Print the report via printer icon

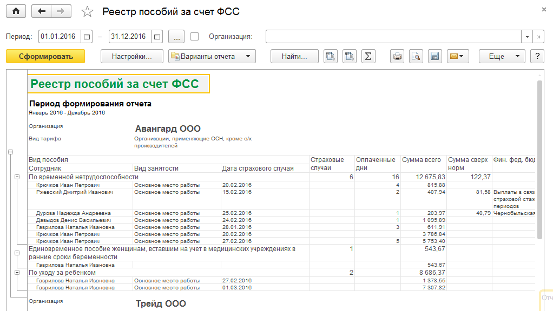(x=397, y=56)
